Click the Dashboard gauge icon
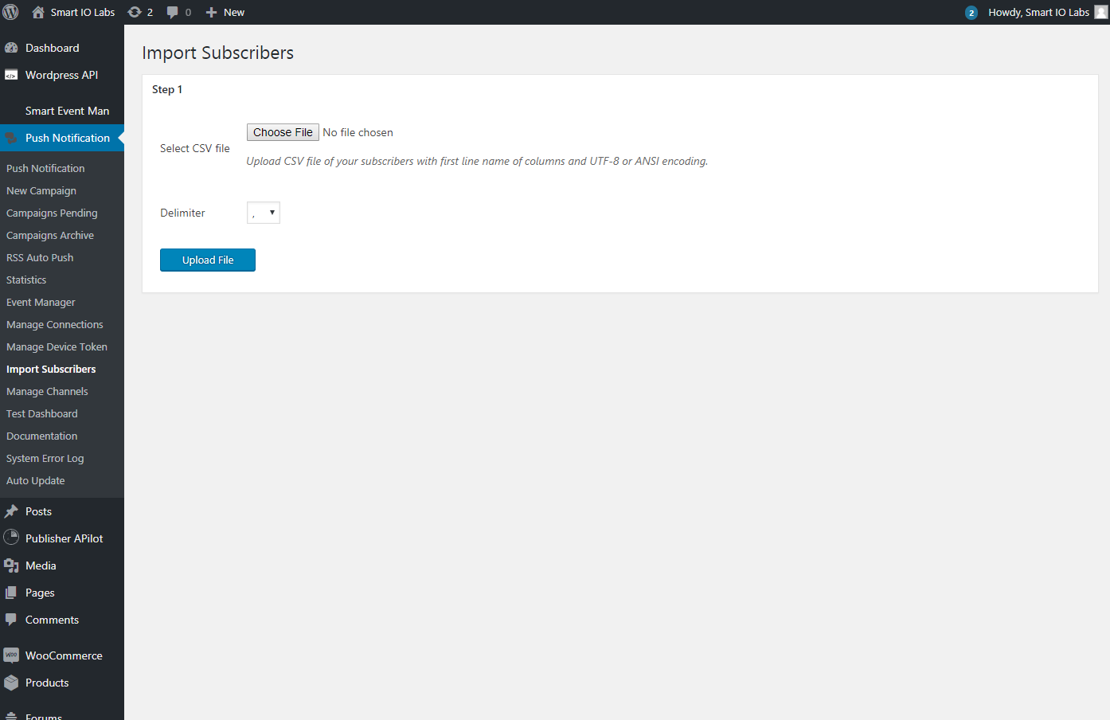 tap(11, 48)
